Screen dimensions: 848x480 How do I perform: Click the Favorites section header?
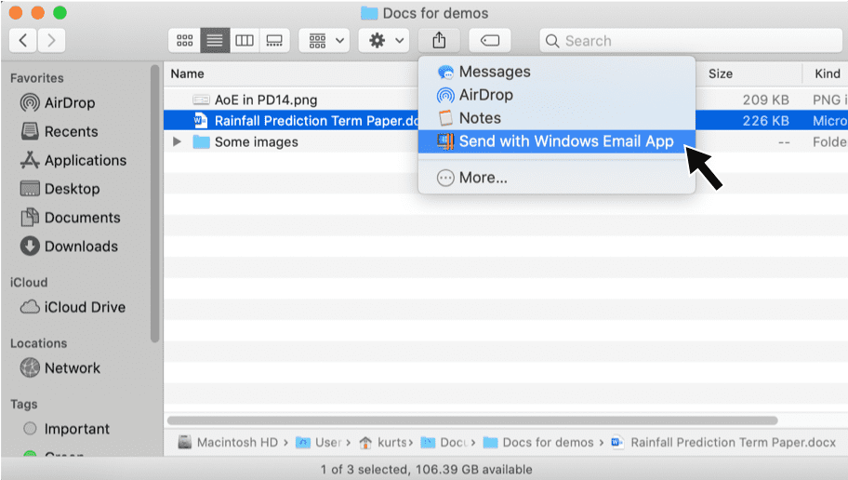tap(37, 78)
